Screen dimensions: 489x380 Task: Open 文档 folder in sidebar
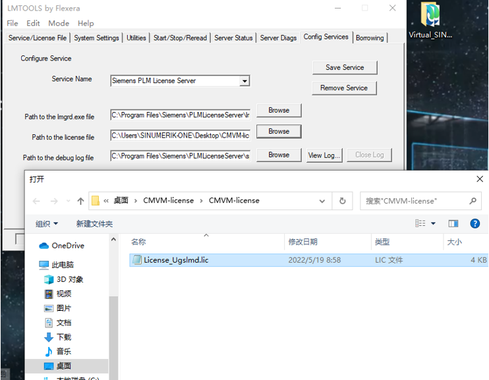58,323
